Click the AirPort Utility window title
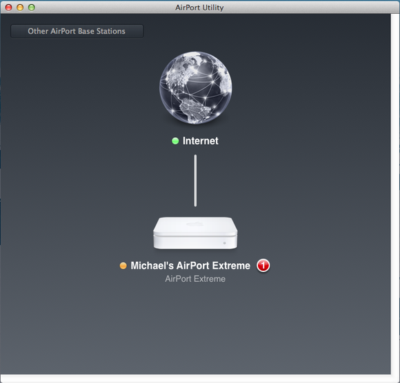 [x=199, y=8]
